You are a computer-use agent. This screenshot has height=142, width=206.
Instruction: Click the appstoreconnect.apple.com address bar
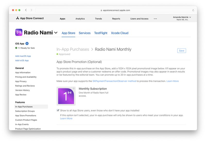[x=115, y=10]
